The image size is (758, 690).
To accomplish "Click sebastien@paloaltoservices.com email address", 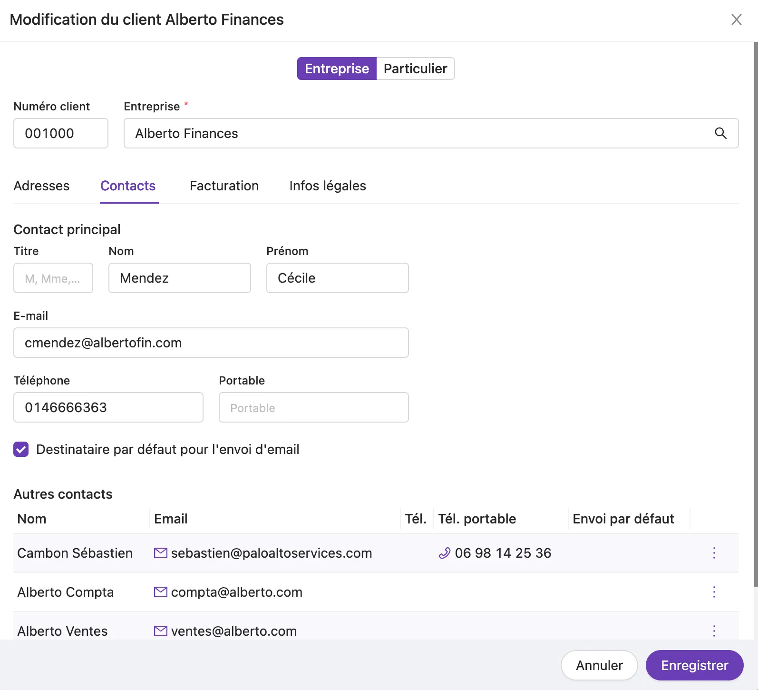I will click(x=272, y=553).
